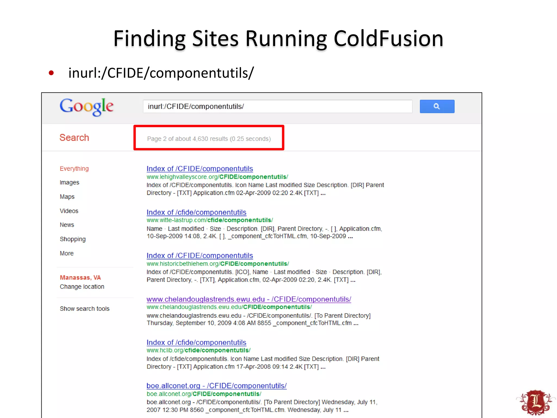Click green URL www.lehighvalleyscore.org/CFIDE/componentutils/
This screenshot has height=418, width=557.
coord(217,177)
